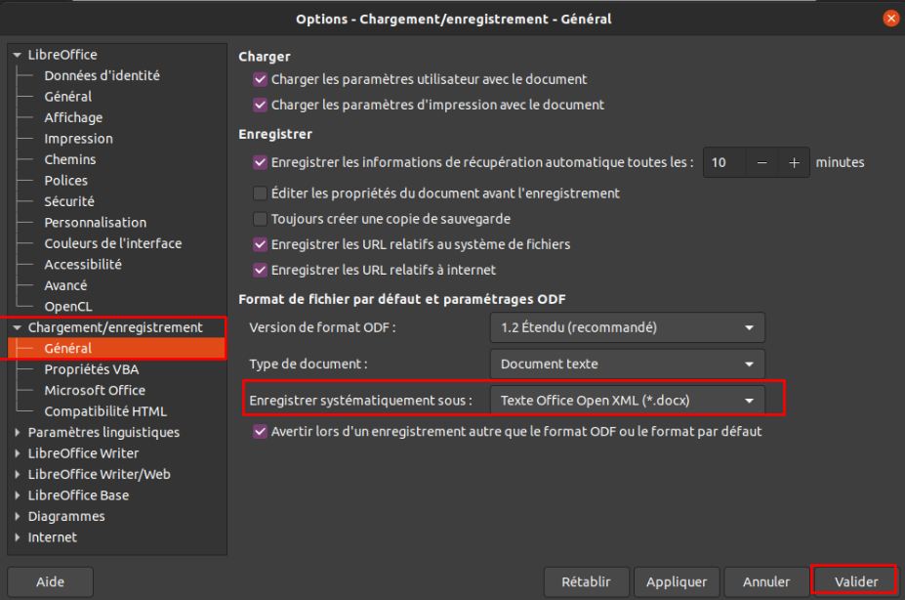Click the Aide button
905x600 pixels.
pos(50,581)
